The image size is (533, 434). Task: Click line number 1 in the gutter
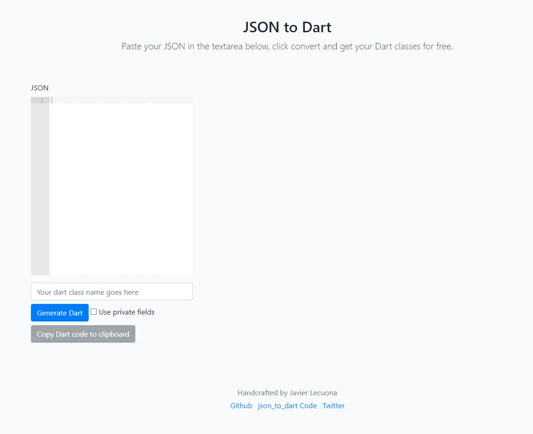pyautogui.click(x=41, y=100)
